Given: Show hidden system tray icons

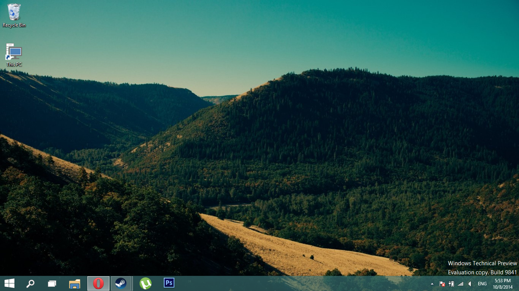Looking at the screenshot, I should (x=432, y=284).
